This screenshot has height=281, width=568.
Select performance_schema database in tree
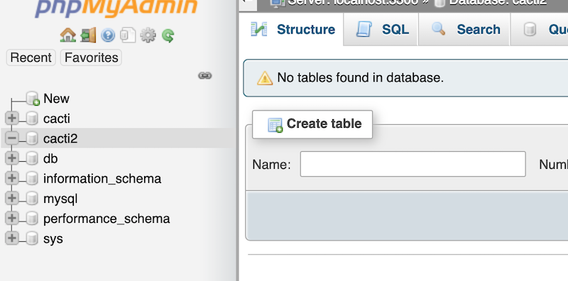(x=106, y=219)
